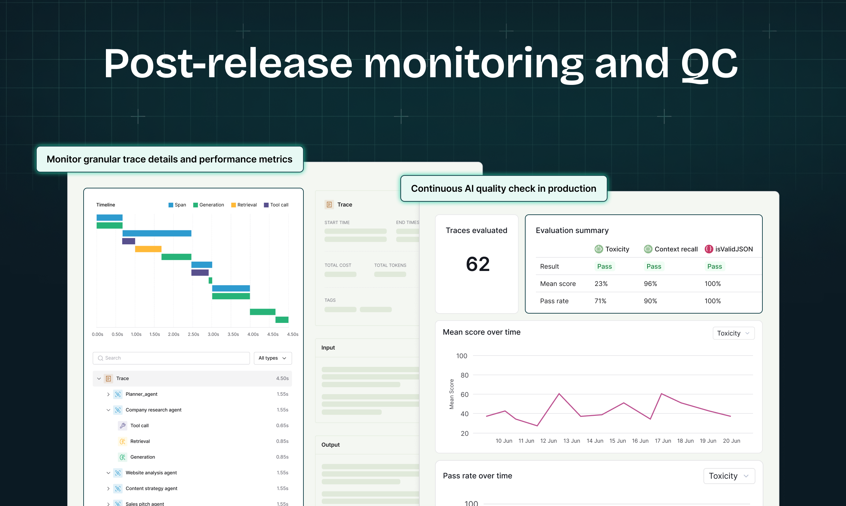The image size is (846, 506).
Task: Click the Toxicity evaluator icon
Action: coord(598,249)
